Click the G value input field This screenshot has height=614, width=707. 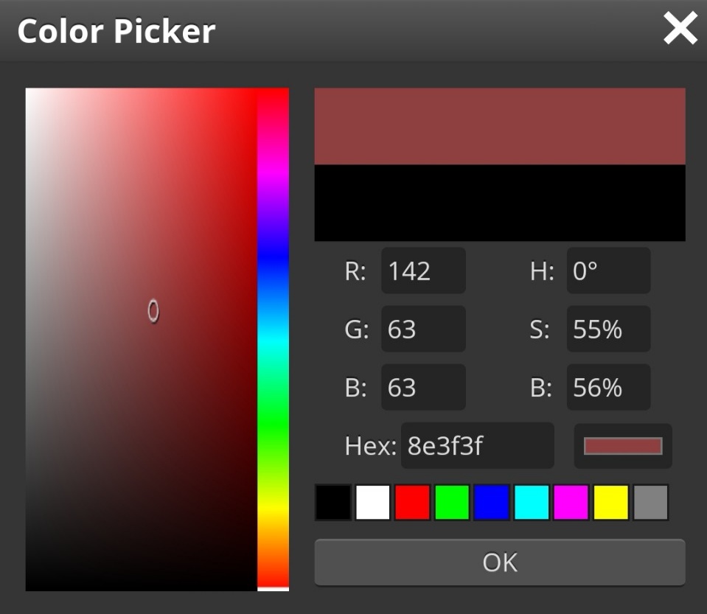click(422, 329)
